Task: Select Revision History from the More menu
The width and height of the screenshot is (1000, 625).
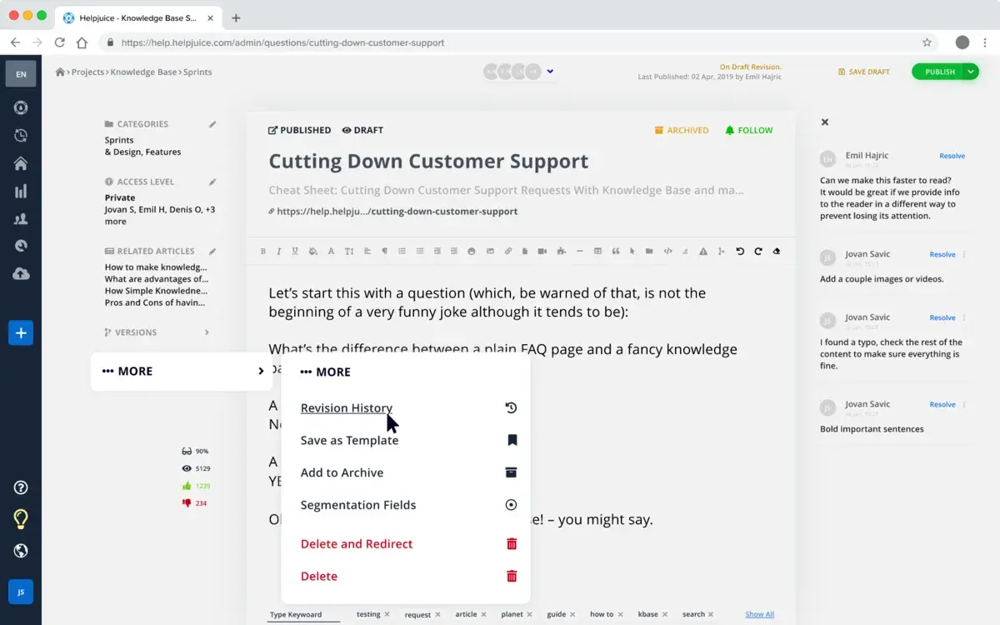Action: click(347, 408)
